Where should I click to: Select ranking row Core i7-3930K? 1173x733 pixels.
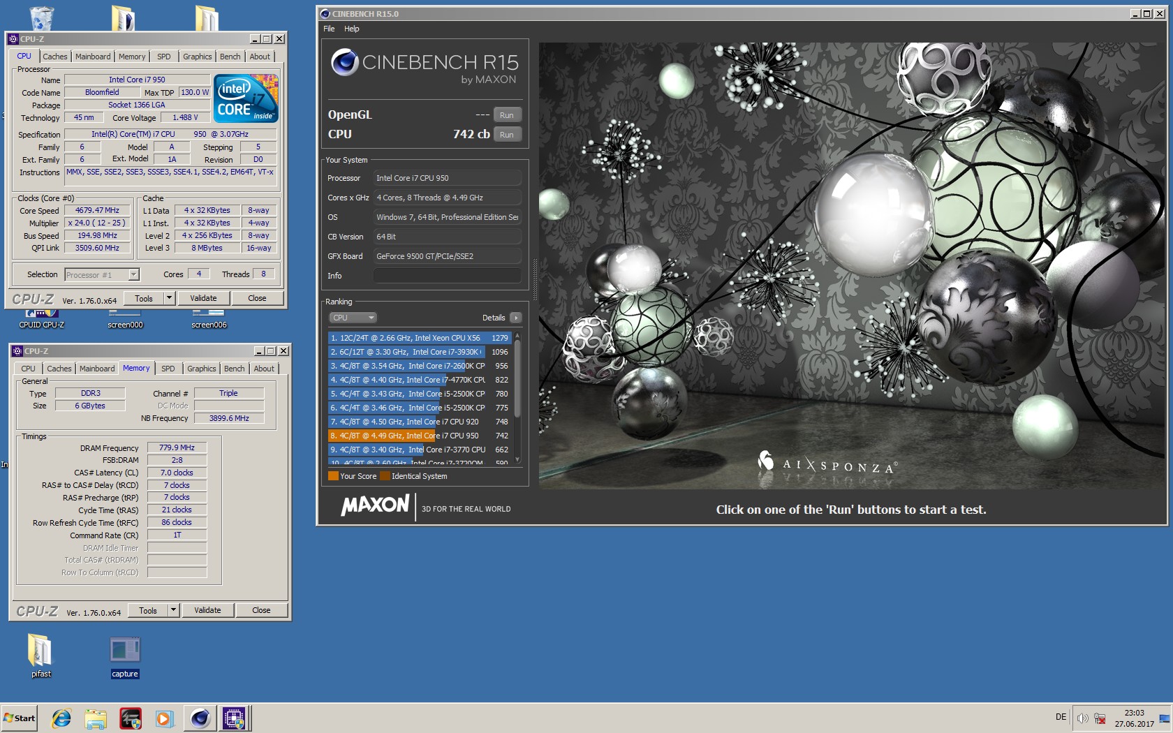(420, 352)
